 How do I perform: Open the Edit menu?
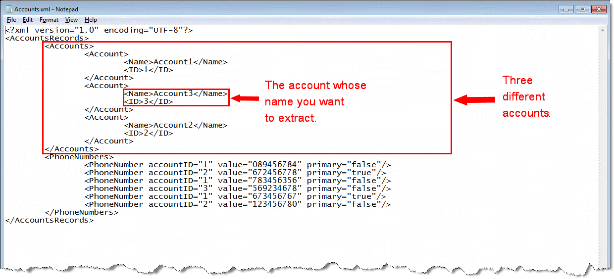(x=28, y=20)
